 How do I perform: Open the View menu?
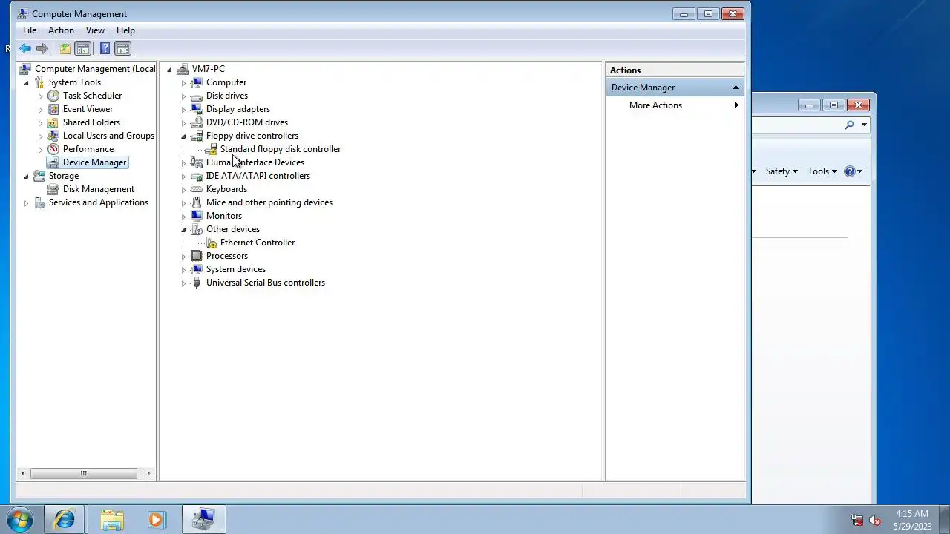[95, 30]
